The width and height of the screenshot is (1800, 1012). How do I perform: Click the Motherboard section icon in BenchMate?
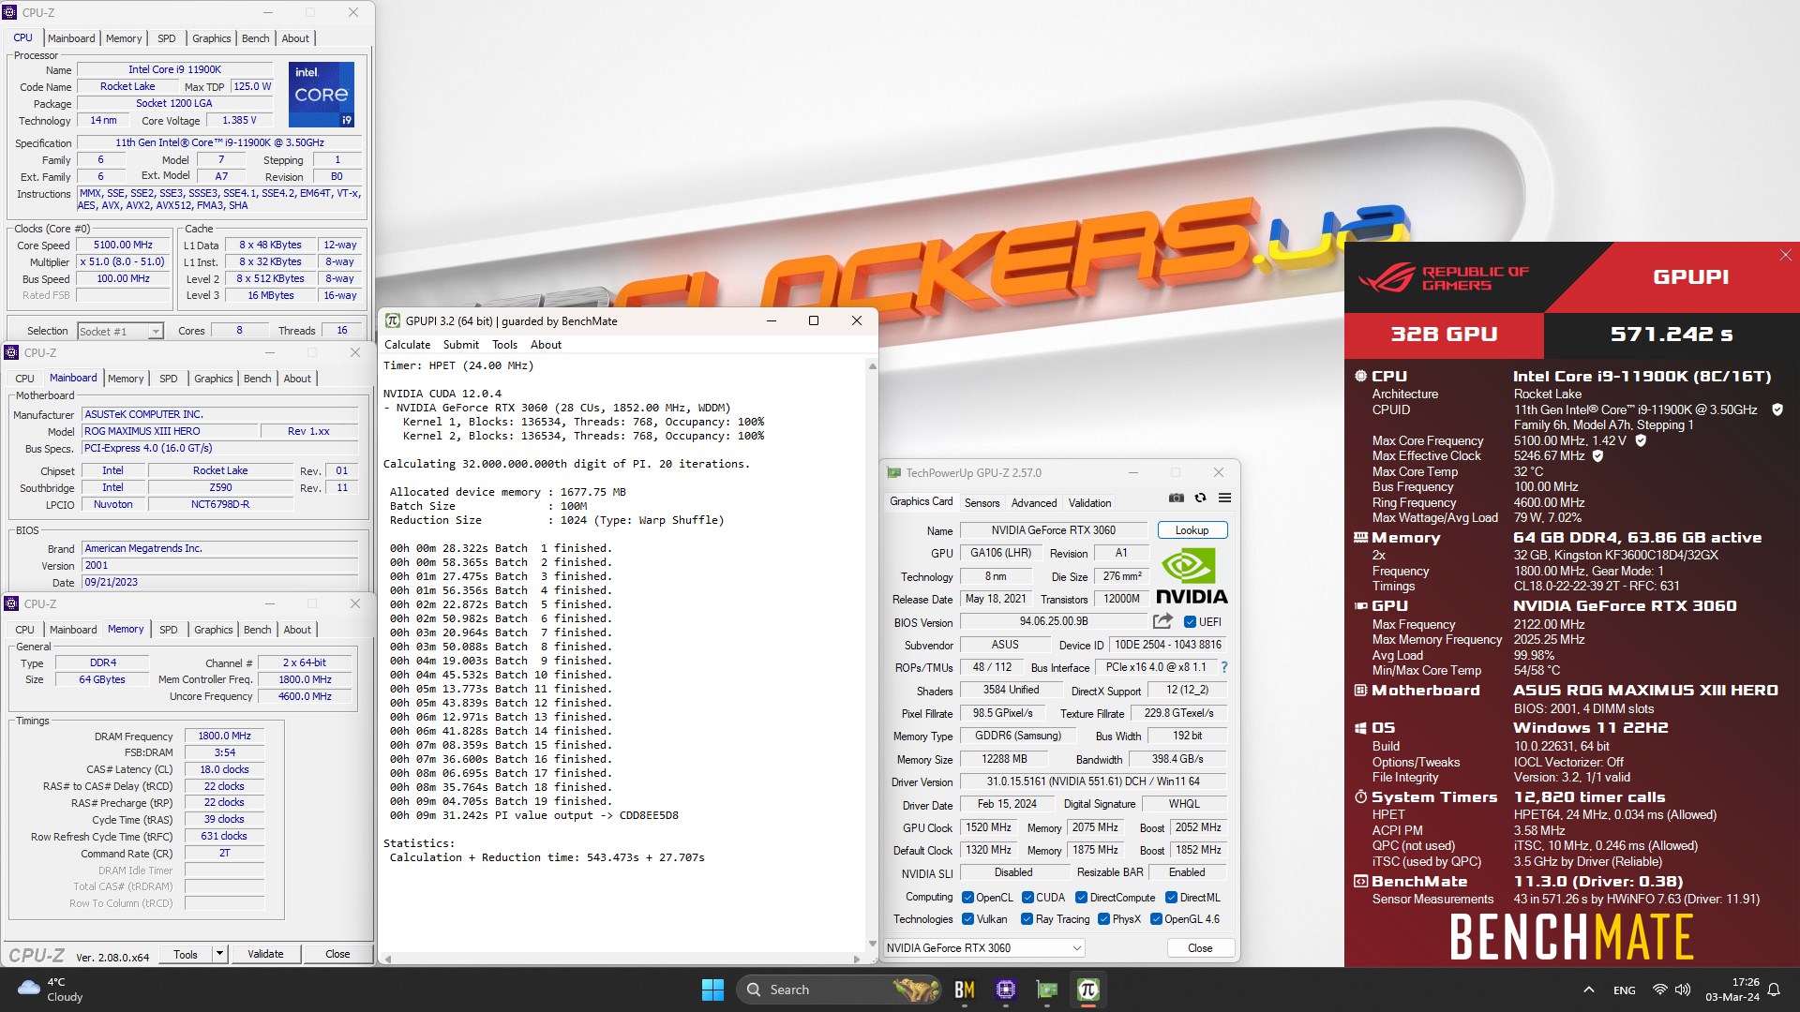(1360, 691)
